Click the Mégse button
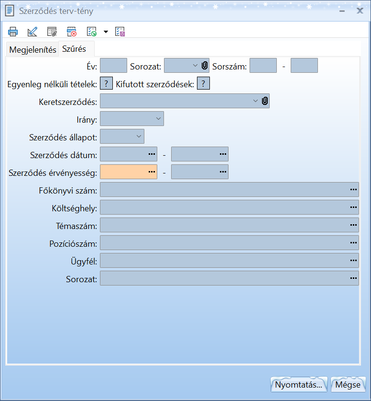The width and height of the screenshot is (371, 401). [x=348, y=384]
